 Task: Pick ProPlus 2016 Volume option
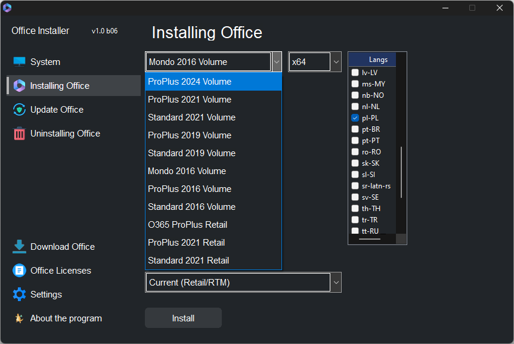213,189
